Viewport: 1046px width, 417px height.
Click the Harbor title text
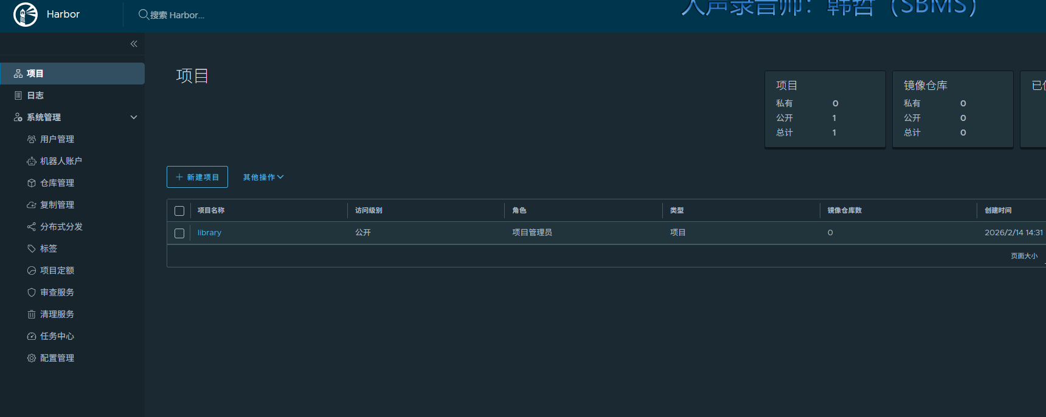(63, 14)
